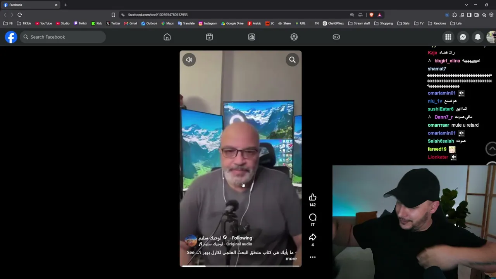The width and height of the screenshot is (496, 279).
Task: Open the browser extensions puzzle icon
Action: pyautogui.click(x=455, y=15)
